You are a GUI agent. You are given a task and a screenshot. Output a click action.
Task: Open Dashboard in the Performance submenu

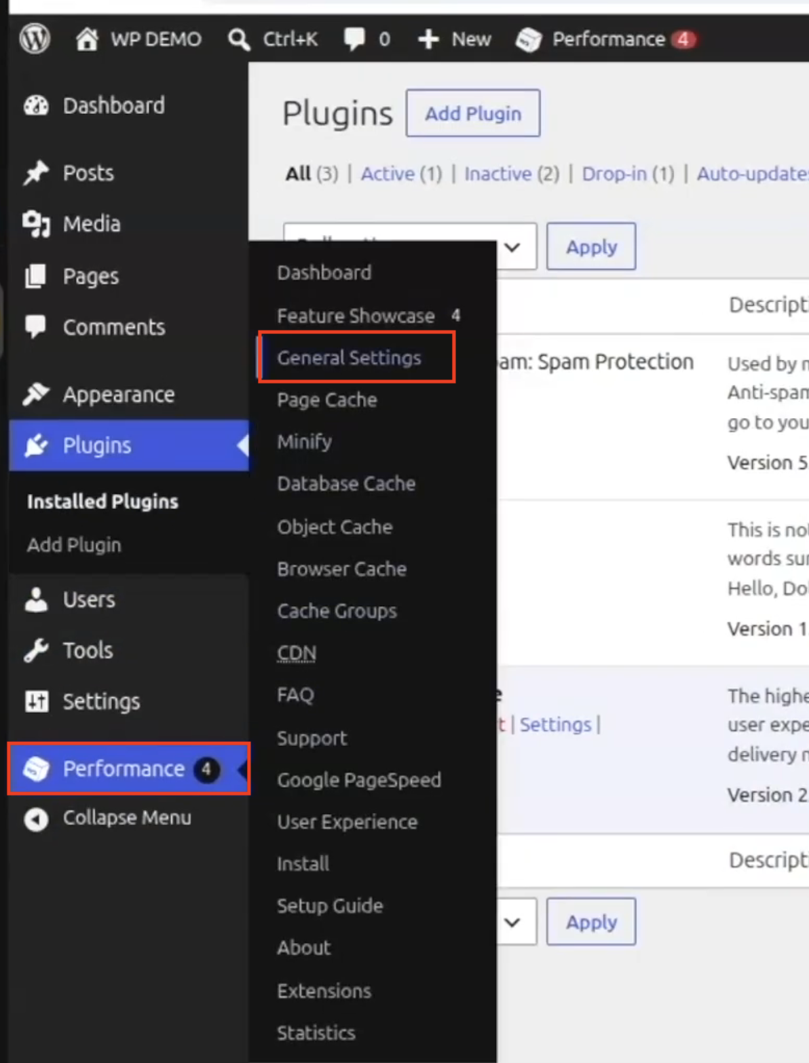(x=324, y=273)
